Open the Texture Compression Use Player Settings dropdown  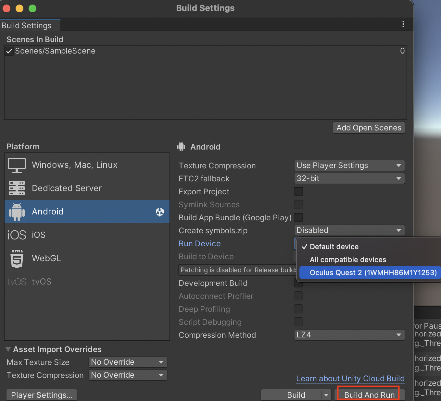[x=349, y=165]
